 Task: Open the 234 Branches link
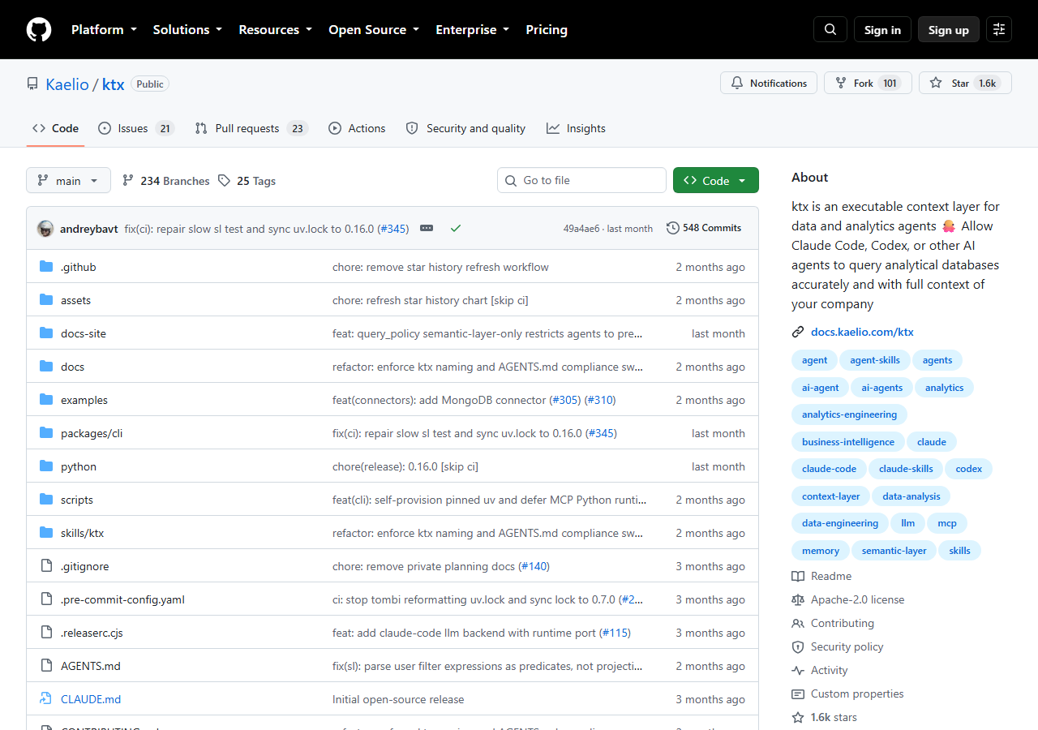(x=166, y=181)
